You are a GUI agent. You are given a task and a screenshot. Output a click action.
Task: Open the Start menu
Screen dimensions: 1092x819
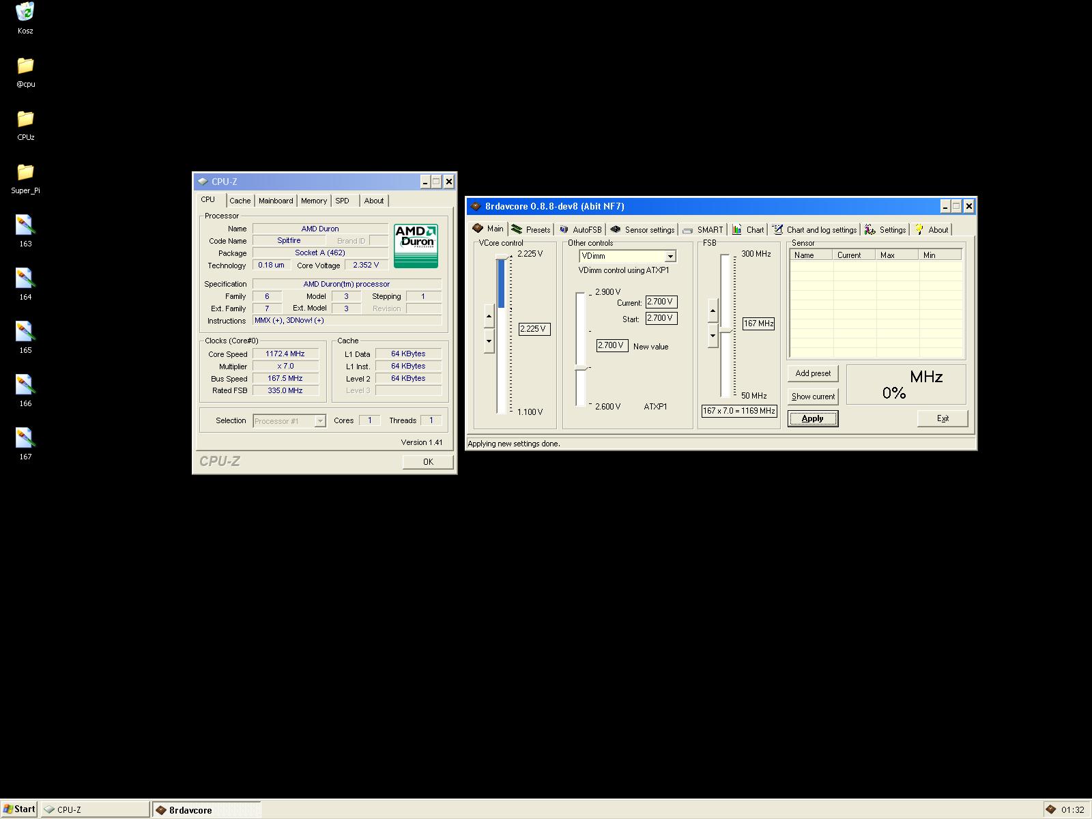(x=19, y=809)
